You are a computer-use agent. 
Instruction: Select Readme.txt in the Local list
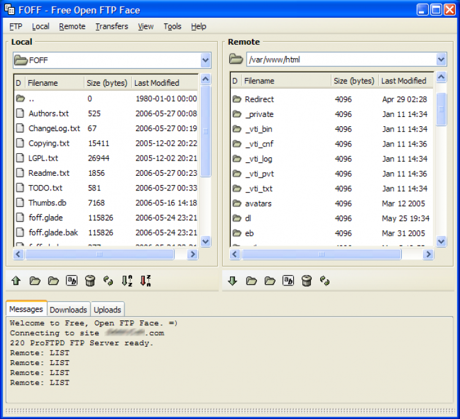click(49, 173)
